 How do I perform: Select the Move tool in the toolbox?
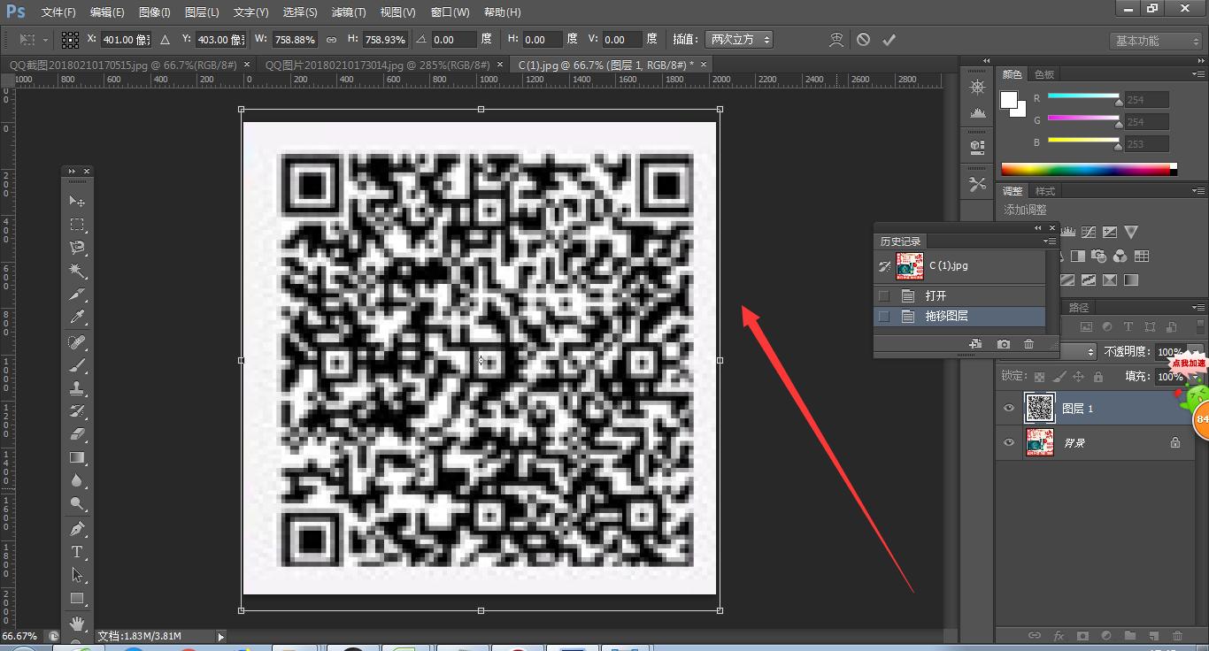(x=77, y=202)
